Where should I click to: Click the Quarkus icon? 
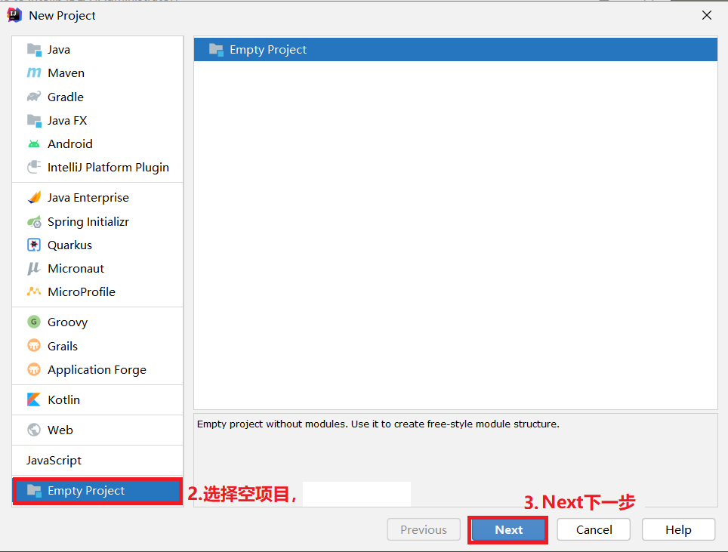pyautogui.click(x=34, y=245)
